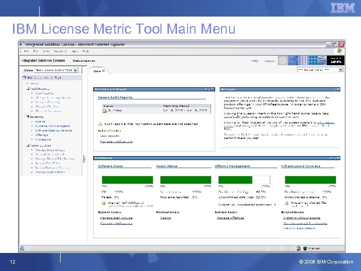Click Systems without agents link in Dashboard
The width and height of the screenshot is (361, 271).
tap(302, 218)
